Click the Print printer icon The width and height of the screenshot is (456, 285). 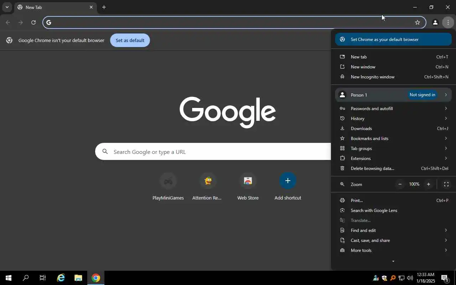click(342, 200)
